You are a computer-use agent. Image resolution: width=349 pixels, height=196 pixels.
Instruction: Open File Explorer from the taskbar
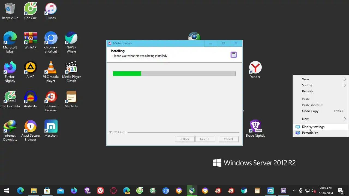pos(34,191)
